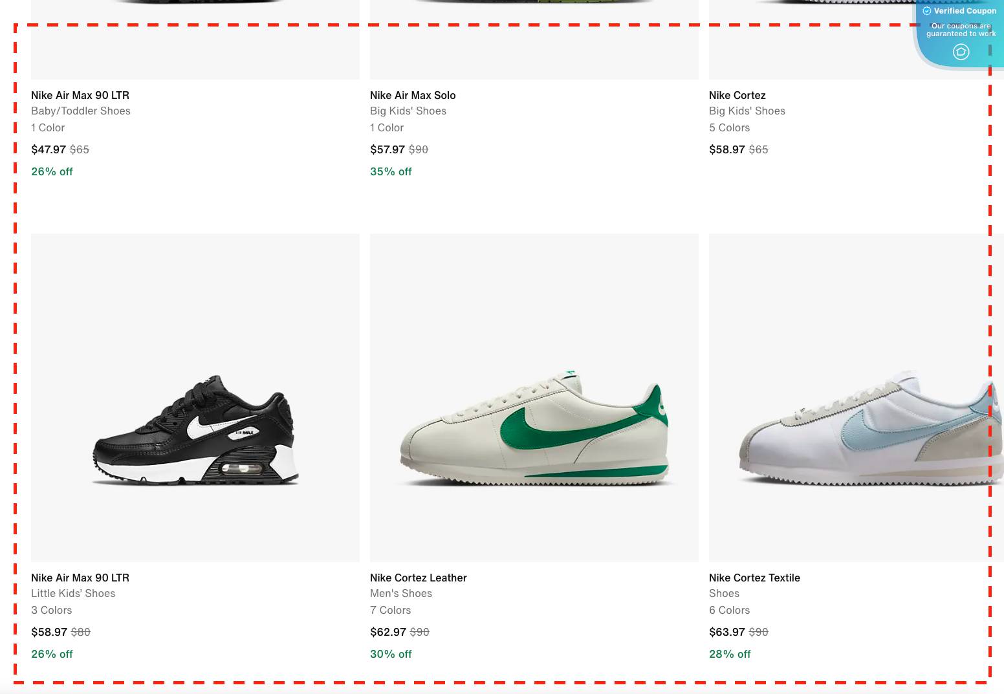Click "7 Colors" under Nike Cortez Leather
The height and width of the screenshot is (694, 1004).
click(x=390, y=610)
